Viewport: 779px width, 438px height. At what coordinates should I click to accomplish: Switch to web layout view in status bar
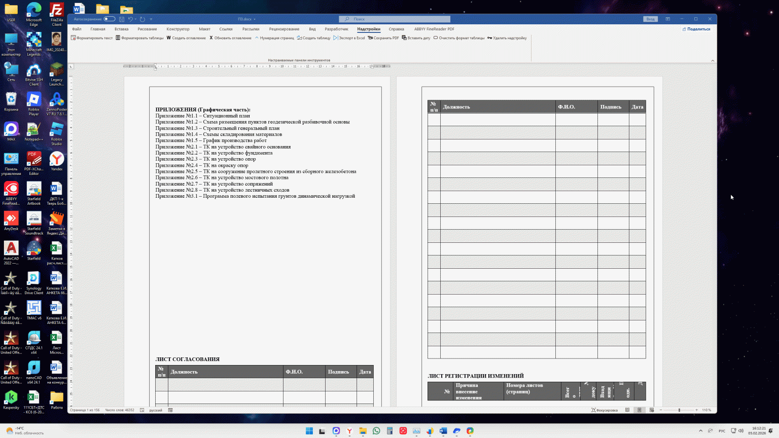coord(652,410)
